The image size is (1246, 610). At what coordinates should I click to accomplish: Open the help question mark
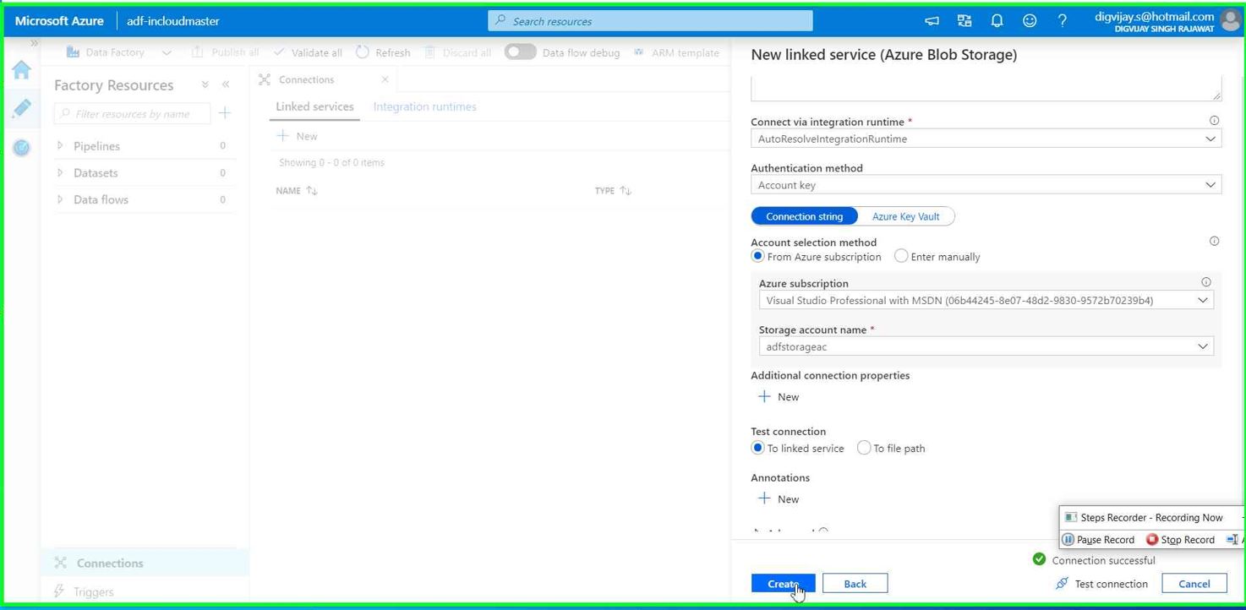[1063, 20]
